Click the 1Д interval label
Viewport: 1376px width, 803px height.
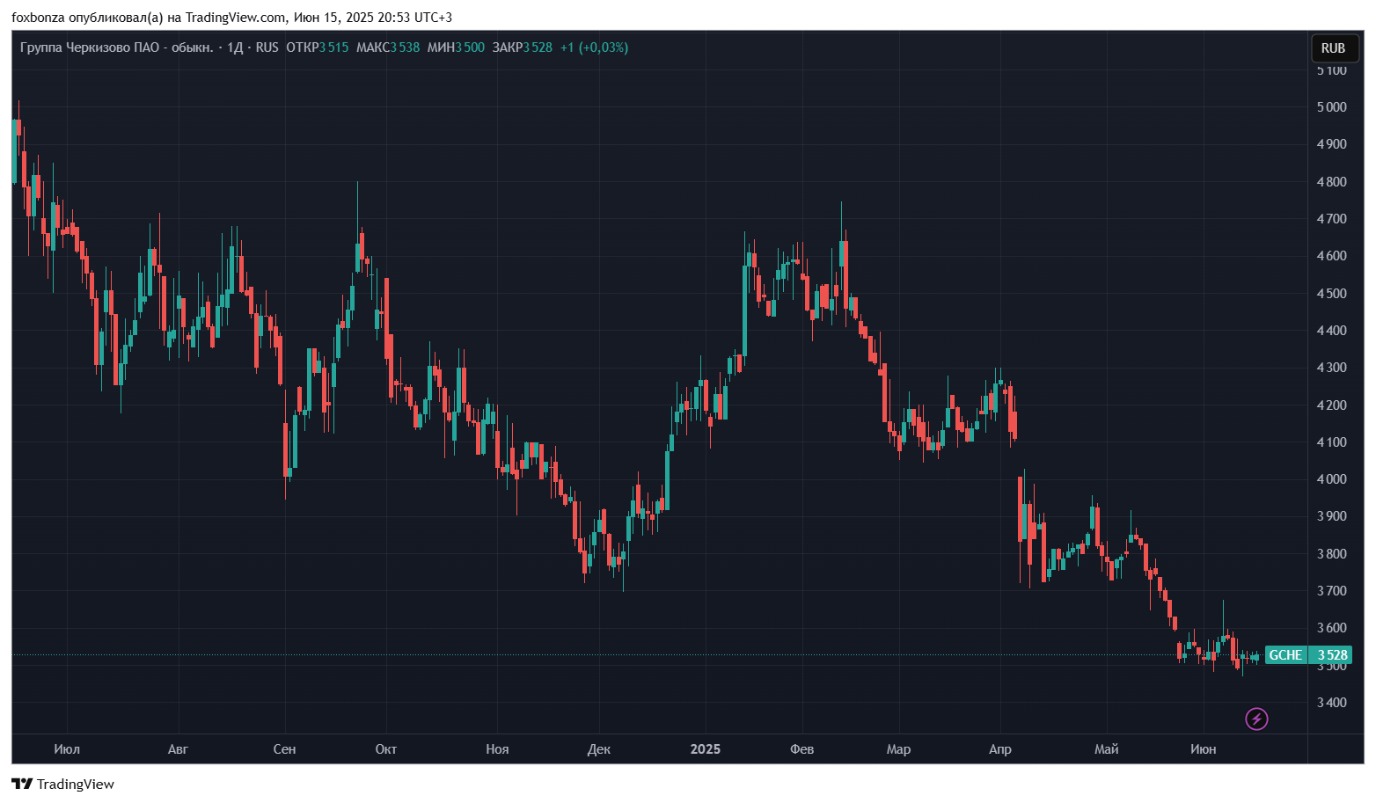coord(235,47)
